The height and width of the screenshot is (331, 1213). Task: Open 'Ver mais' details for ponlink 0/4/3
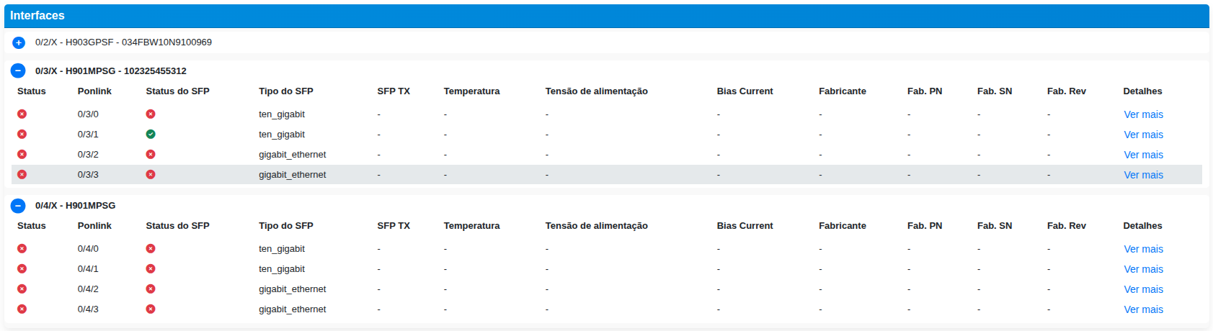1143,309
